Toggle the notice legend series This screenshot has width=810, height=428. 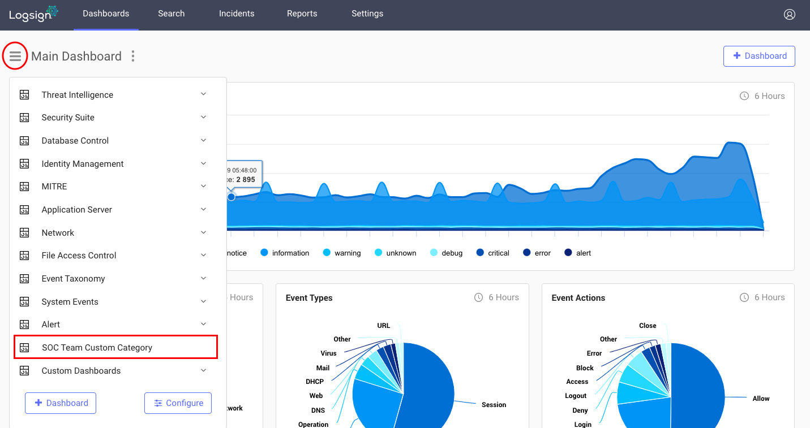(x=237, y=253)
